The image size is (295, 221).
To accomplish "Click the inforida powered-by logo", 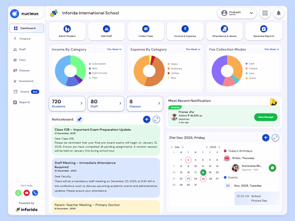I will (x=27, y=209).
